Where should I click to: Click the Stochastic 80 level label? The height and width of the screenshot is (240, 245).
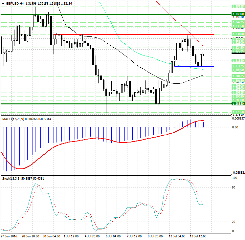pos(234,187)
